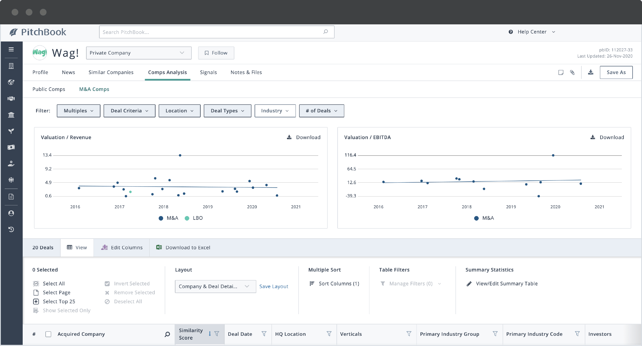Viewport: 642px width, 346px height.
Task: Select the handshake Deals icon in sidebar
Action: tap(11, 98)
